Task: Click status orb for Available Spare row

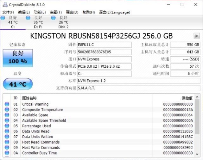Action: click(7, 115)
